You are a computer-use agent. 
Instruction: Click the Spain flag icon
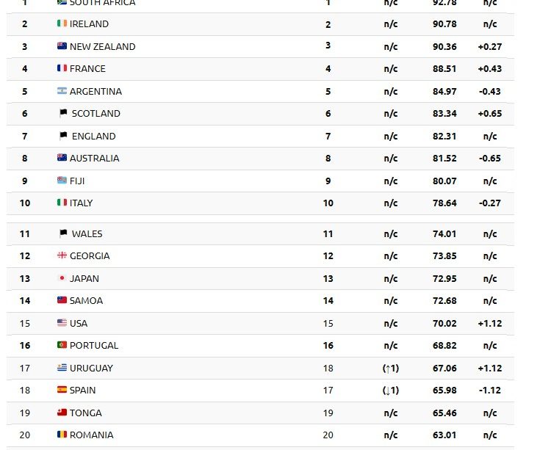[62, 389]
